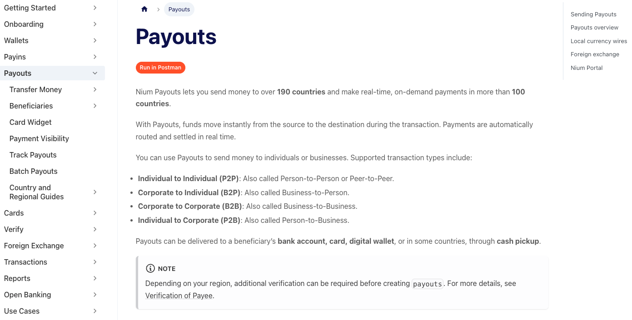
Task: Select Batch Payouts in sidebar
Action: click(x=34, y=171)
